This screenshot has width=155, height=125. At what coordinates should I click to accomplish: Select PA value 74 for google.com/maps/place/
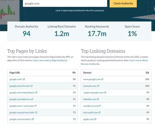[74, 93]
